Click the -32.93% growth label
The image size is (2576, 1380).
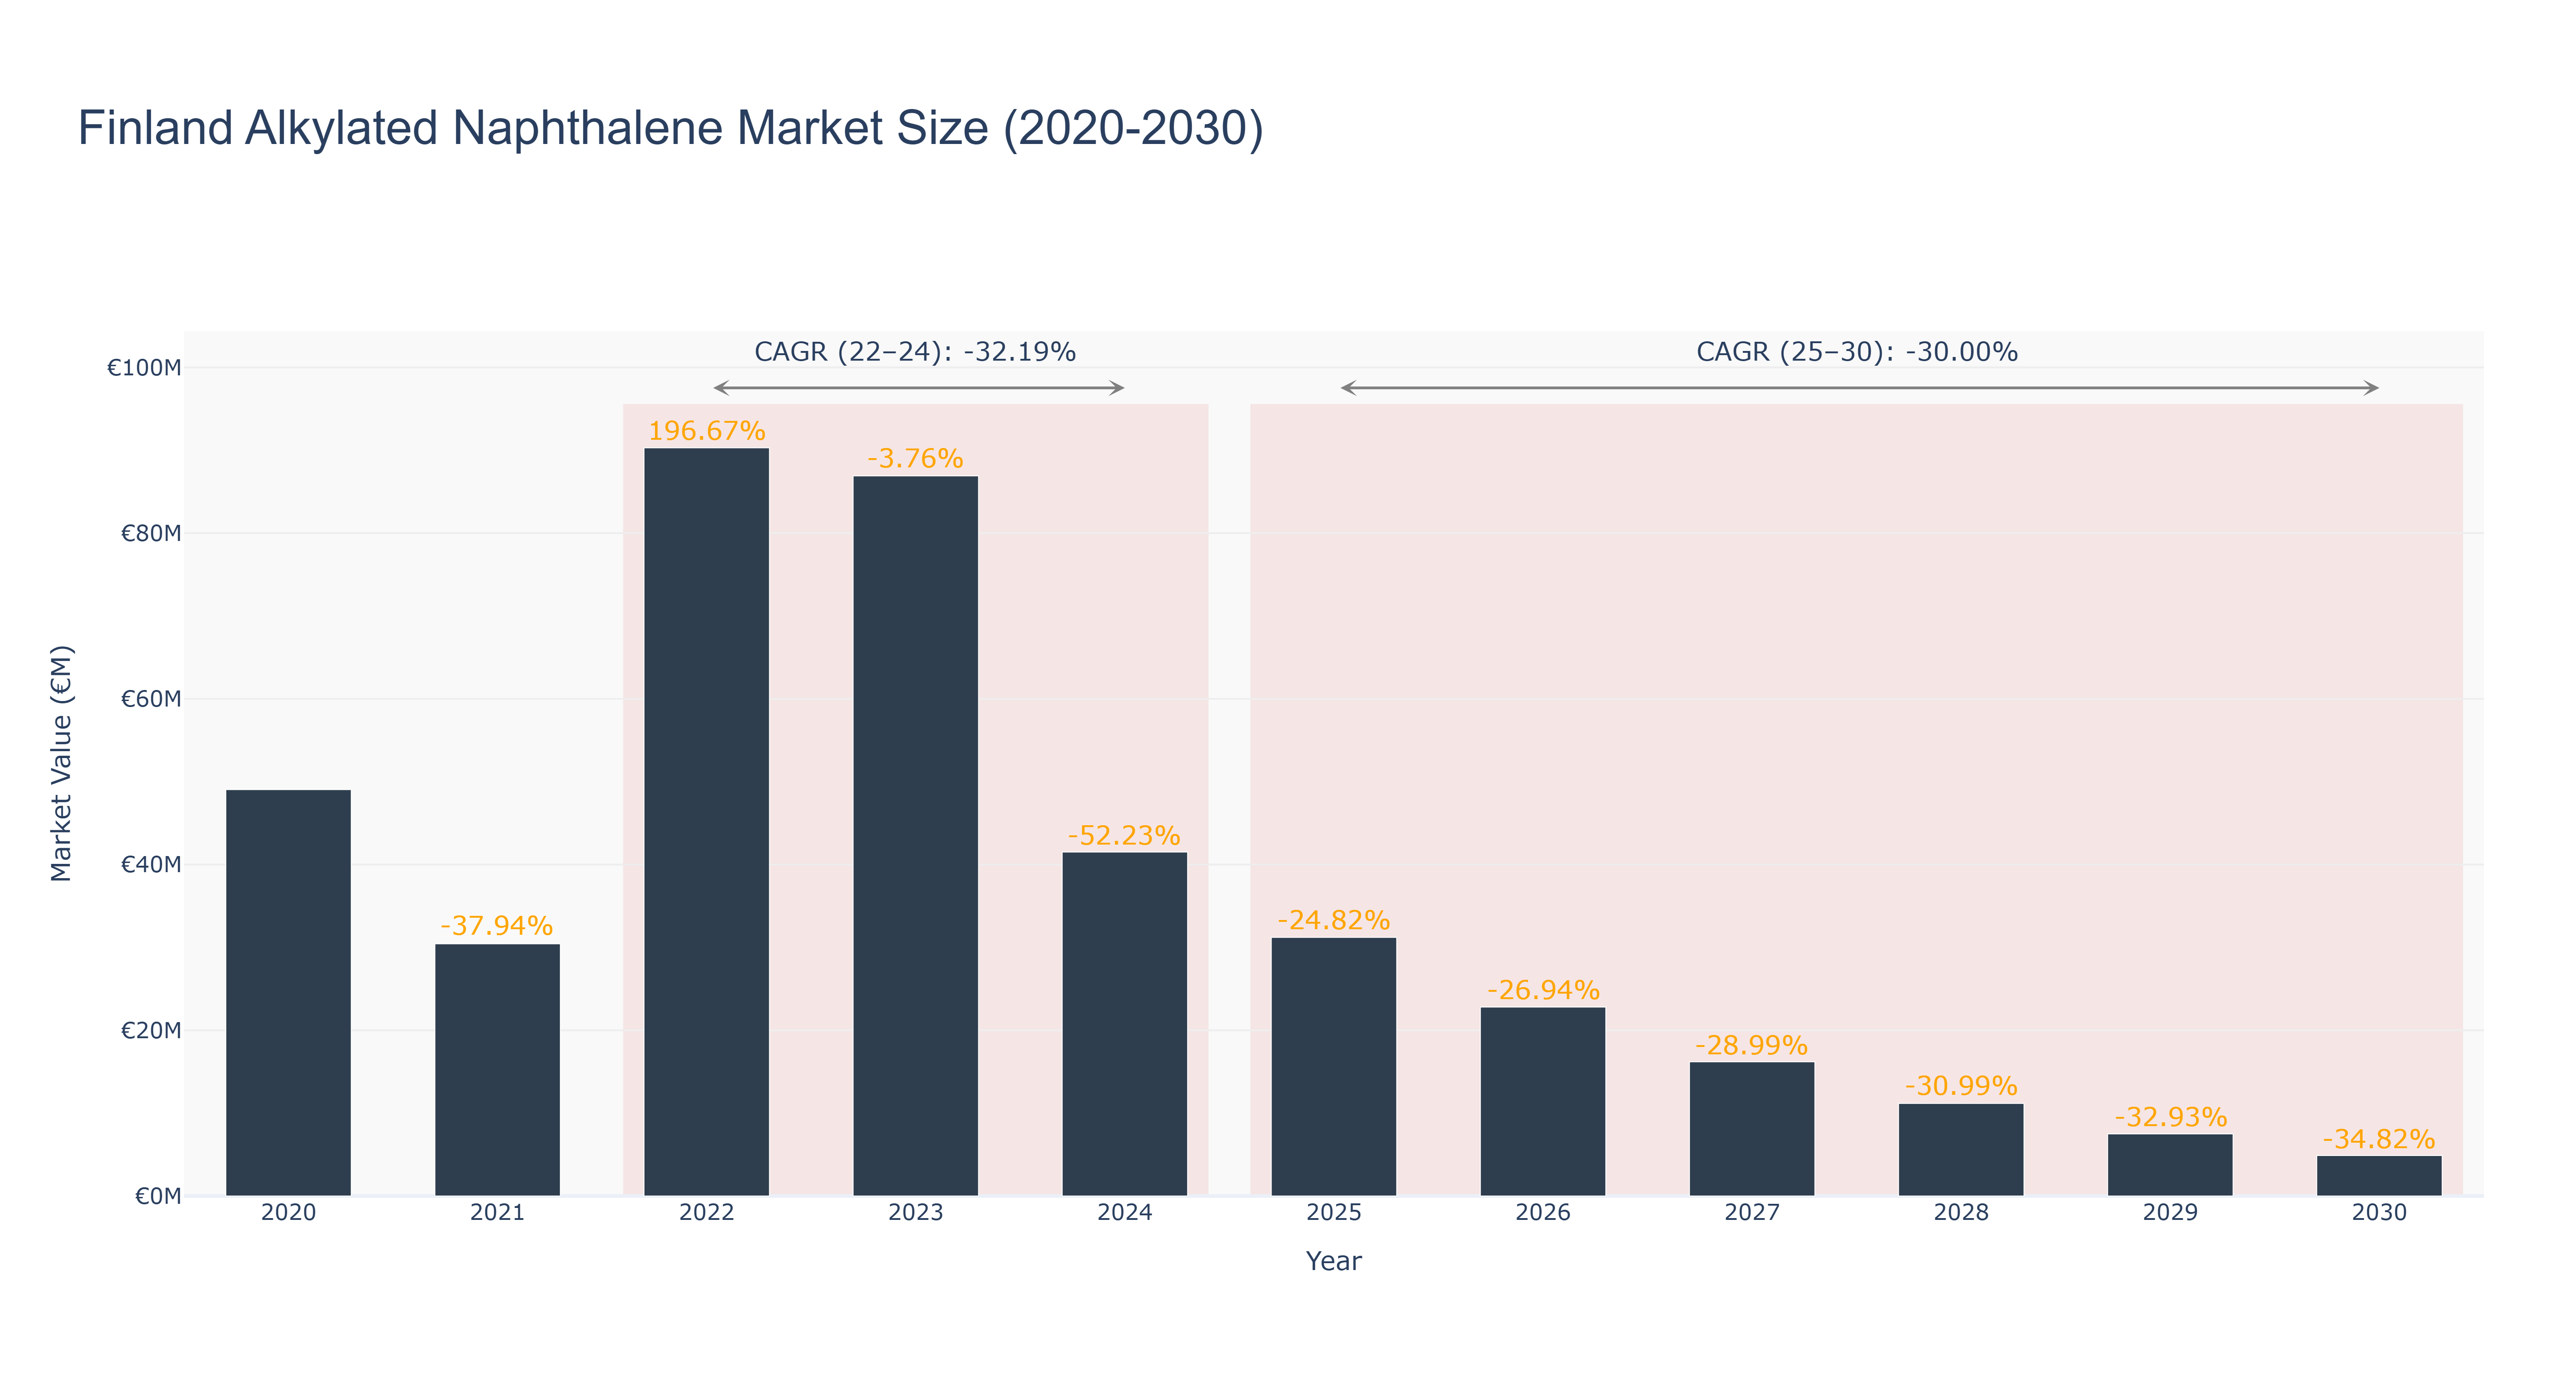point(2170,1117)
